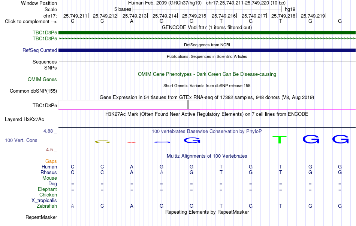Viewport: 356px width, 226px height.
Task: Click the 25,749,215 position marker
Action: [194, 16]
